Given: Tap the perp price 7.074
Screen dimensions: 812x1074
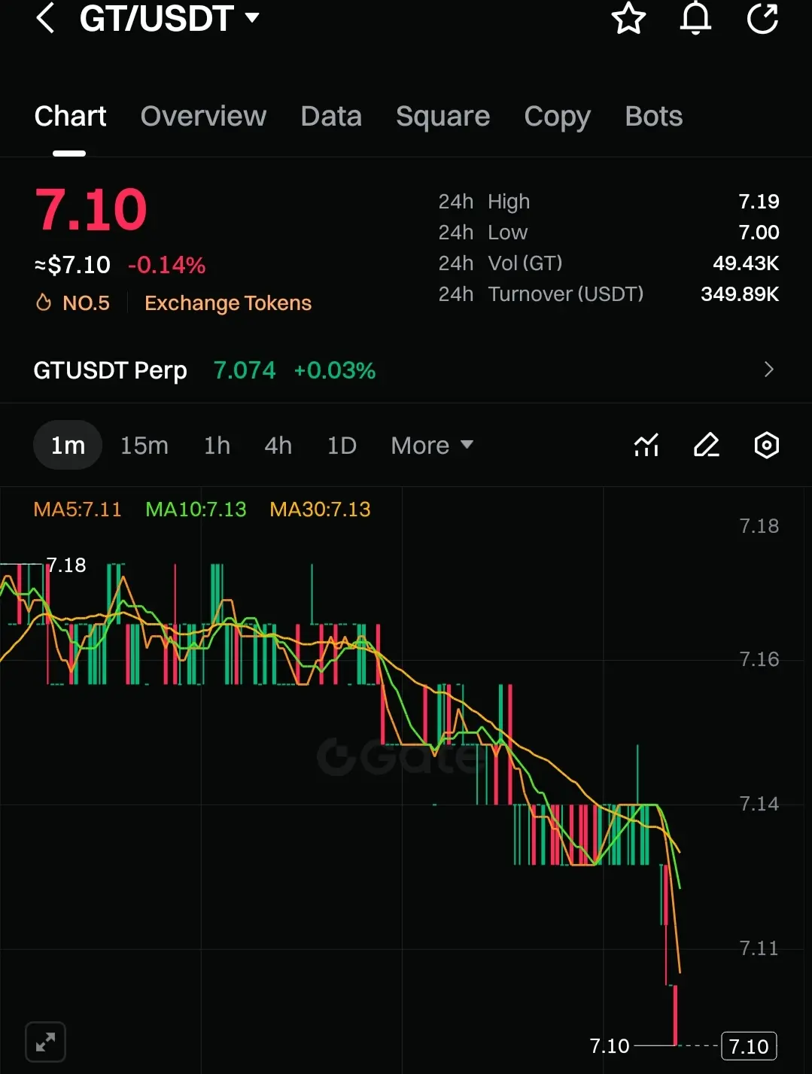Looking at the screenshot, I should pyautogui.click(x=245, y=370).
